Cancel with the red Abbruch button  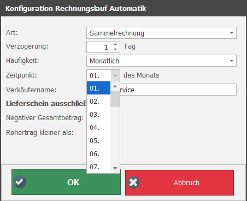point(179,182)
